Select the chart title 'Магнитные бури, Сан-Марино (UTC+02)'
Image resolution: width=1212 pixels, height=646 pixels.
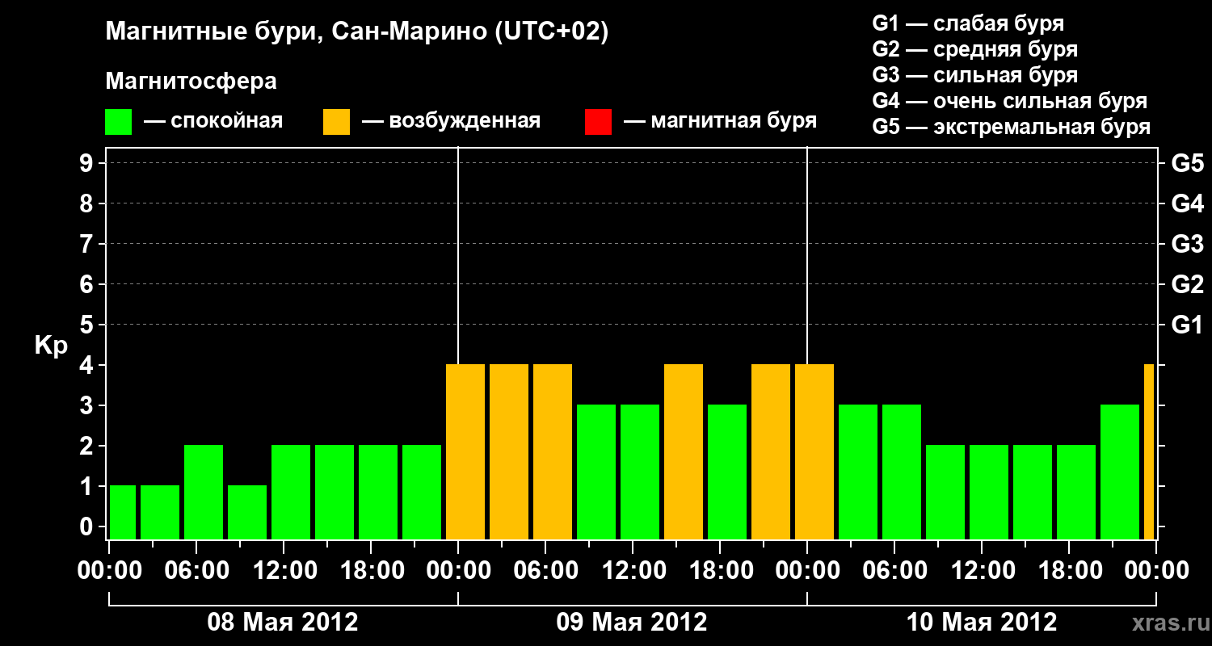tap(356, 32)
